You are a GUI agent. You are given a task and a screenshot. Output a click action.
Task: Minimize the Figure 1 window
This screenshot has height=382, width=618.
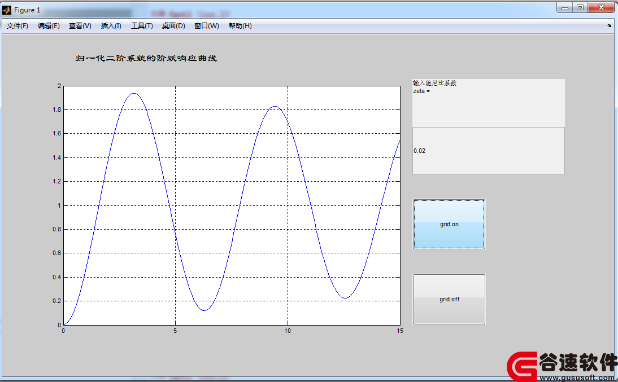565,7
